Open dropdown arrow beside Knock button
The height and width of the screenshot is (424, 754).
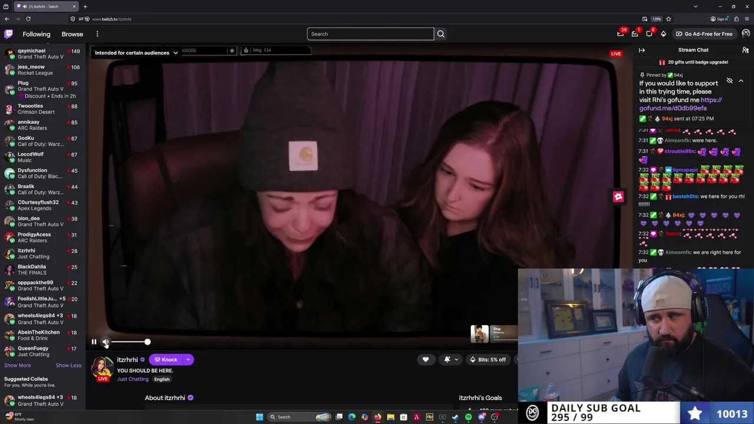[x=188, y=359]
